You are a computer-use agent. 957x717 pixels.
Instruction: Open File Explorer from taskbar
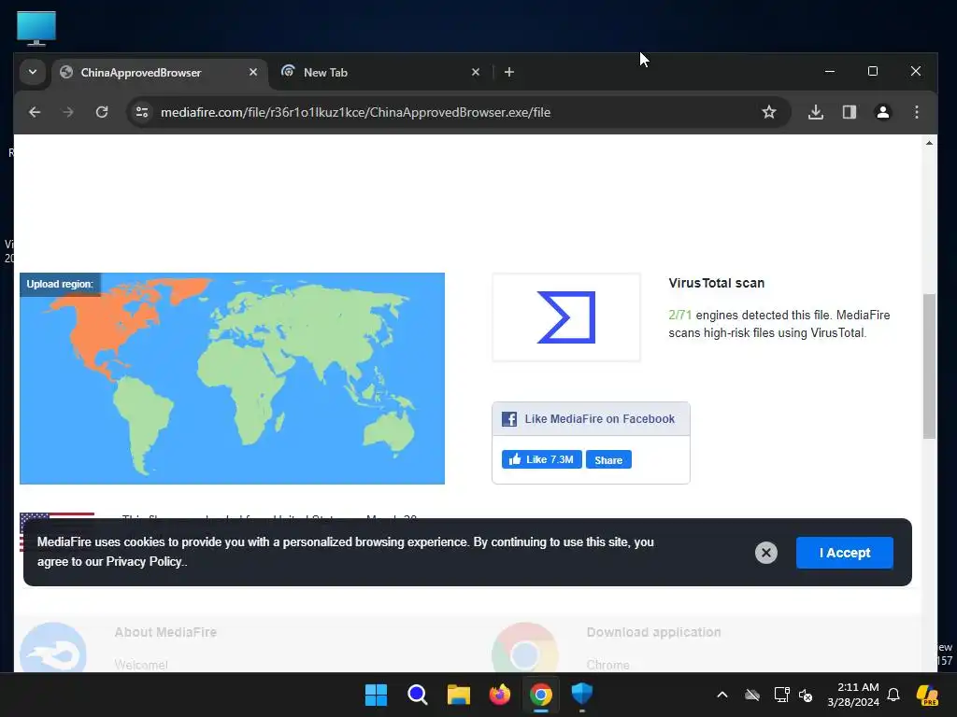point(458,695)
